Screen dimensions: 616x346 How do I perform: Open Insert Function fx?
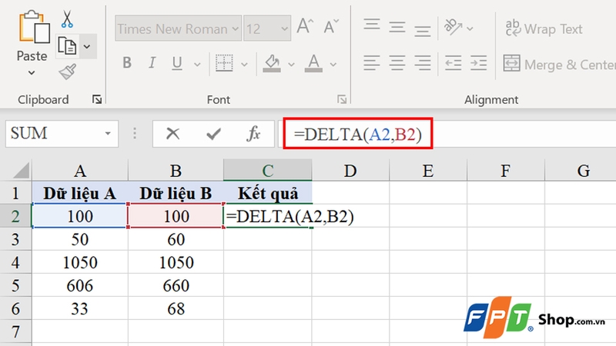coord(253,134)
